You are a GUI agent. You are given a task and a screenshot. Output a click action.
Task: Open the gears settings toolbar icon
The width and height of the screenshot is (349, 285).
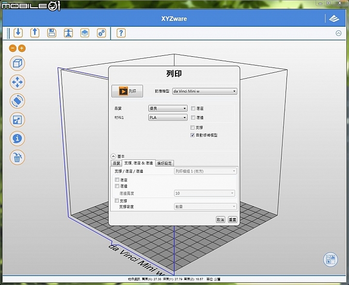[101, 33]
